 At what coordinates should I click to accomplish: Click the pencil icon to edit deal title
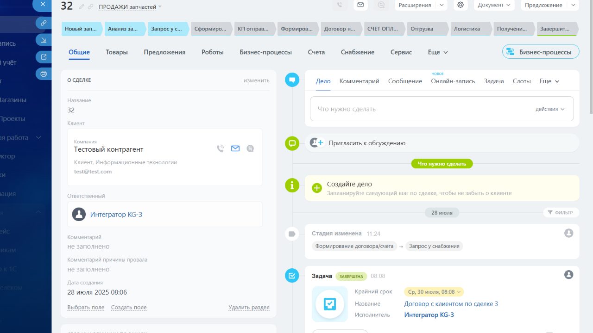(x=82, y=6)
